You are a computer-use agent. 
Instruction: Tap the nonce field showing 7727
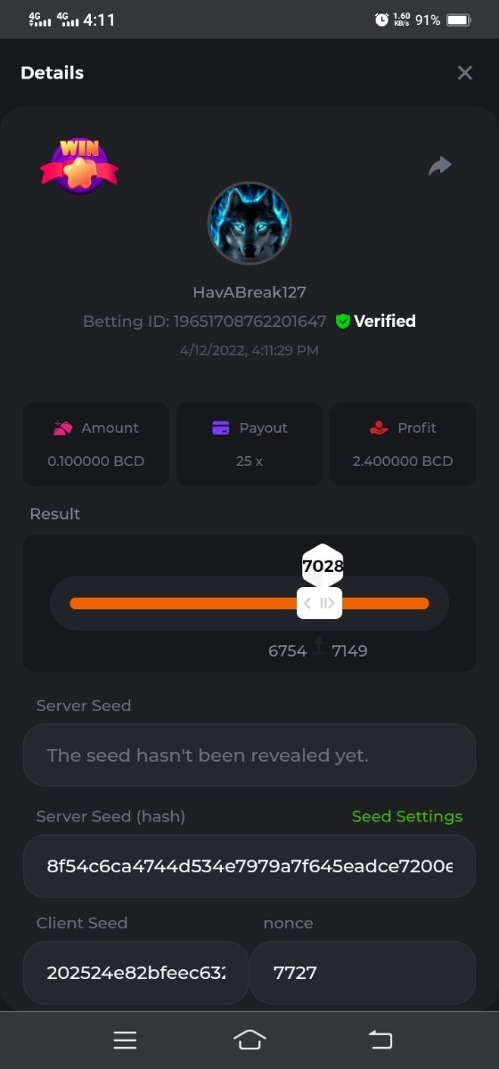click(363, 973)
